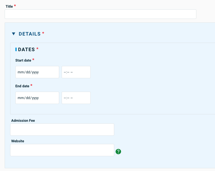The height and width of the screenshot is (171, 215).
Task: Click the Start date label
Action: pos(23,60)
